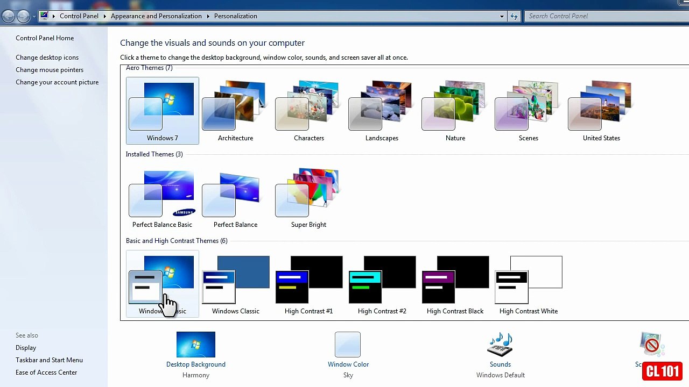
Task: Click the Personalization breadcrumb segment
Action: pyautogui.click(x=236, y=16)
